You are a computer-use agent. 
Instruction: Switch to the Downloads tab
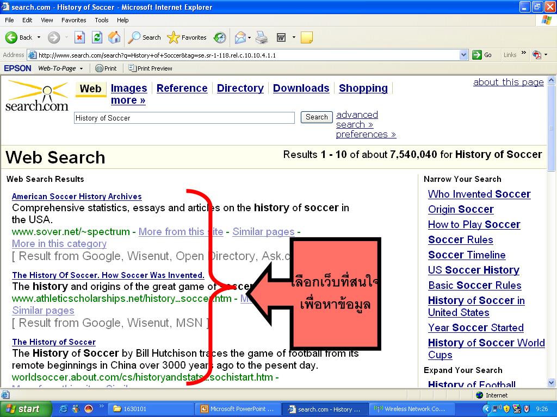coord(301,89)
